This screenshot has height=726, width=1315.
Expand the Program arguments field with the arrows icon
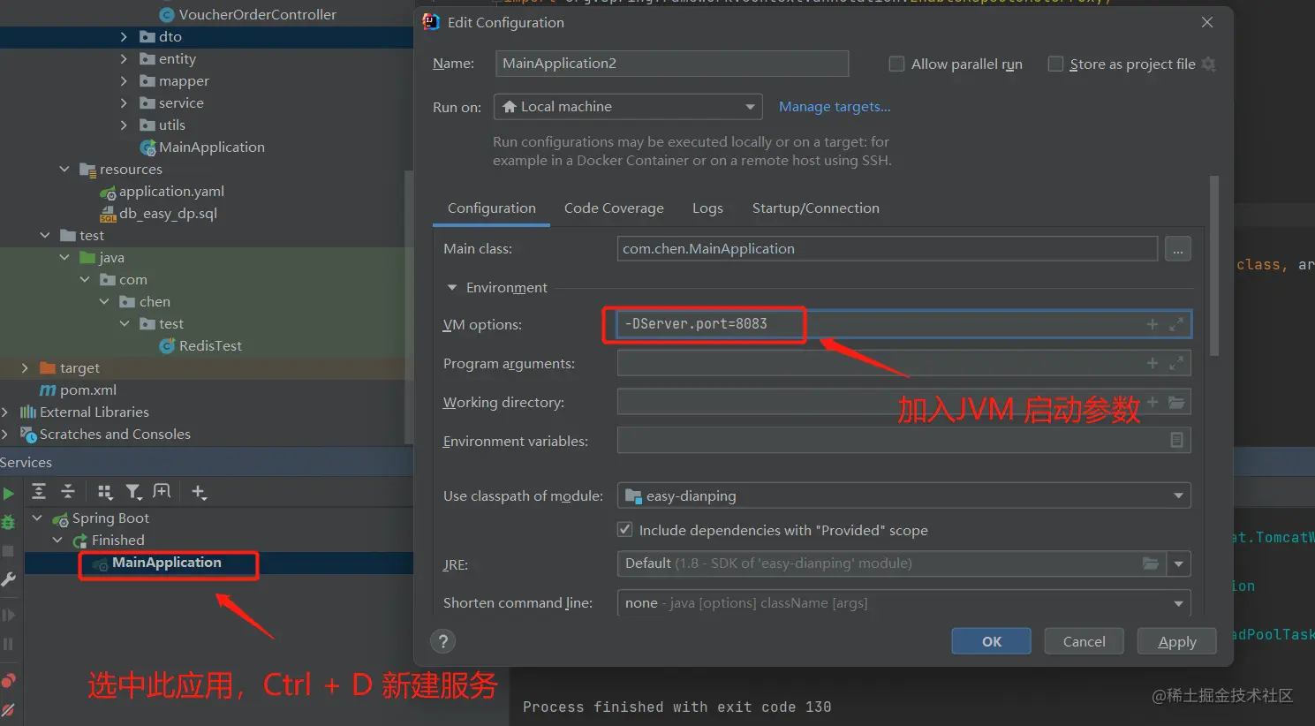click(x=1176, y=363)
